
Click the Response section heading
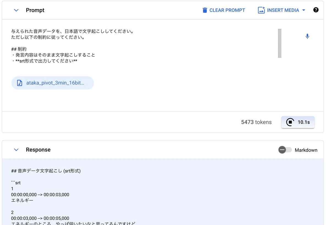[38, 150]
